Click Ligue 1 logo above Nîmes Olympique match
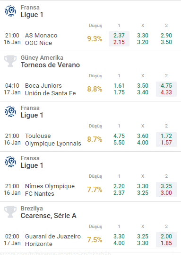Screen dimensions: 181x255 [10, 162]
